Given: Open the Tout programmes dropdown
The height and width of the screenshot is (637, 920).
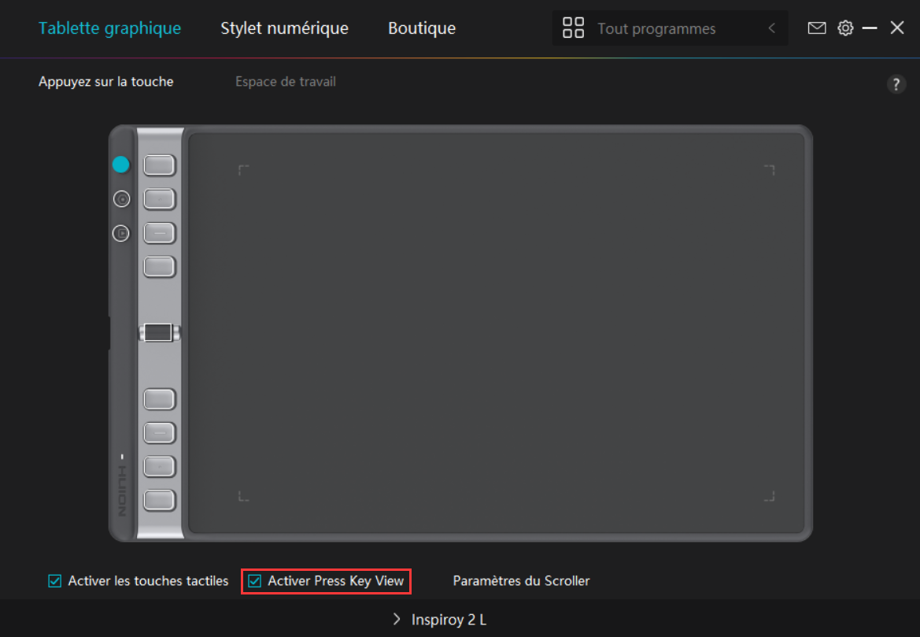Looking at the screenshot, I should click(656, 28).
